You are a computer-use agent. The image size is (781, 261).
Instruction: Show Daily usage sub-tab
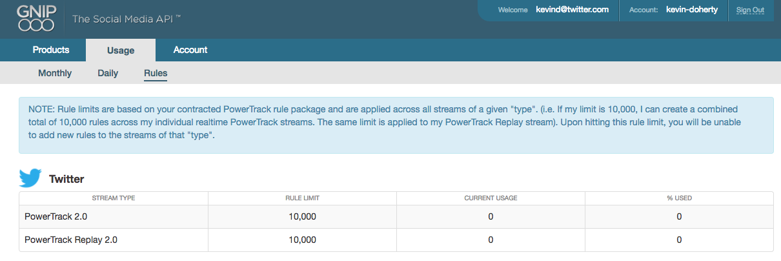click(108, 73)
